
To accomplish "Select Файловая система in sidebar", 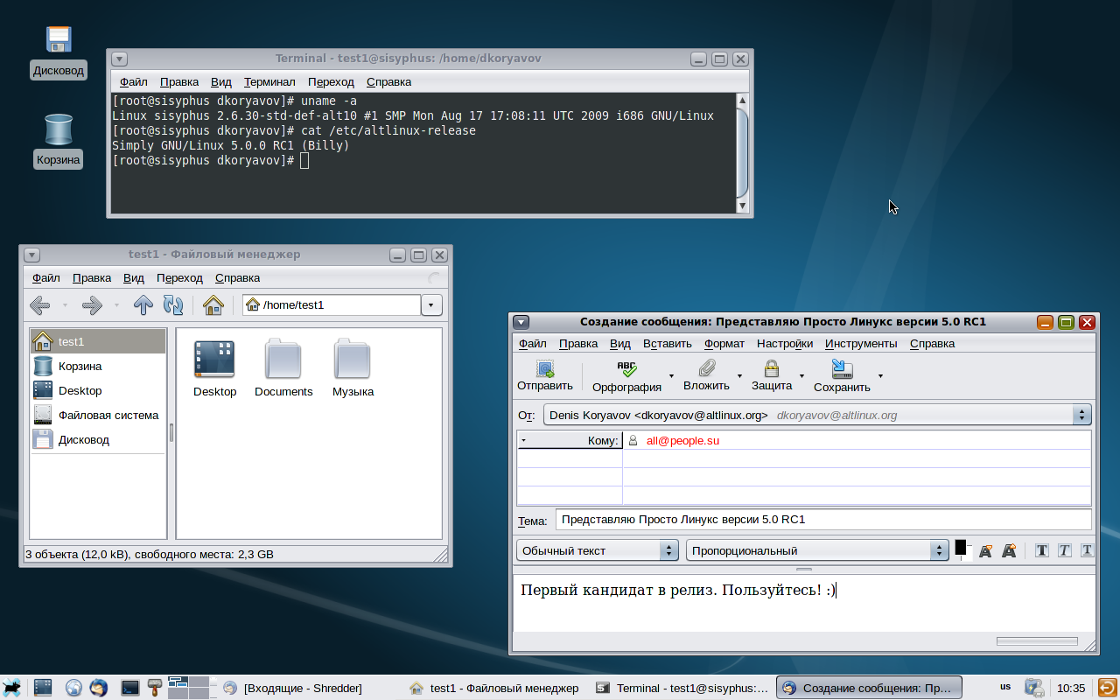I will coord(98,415).
